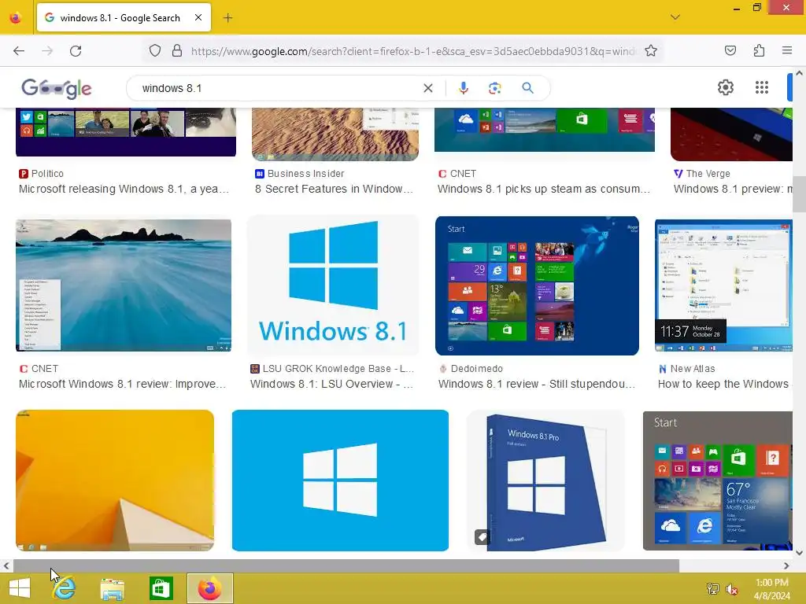The width and height of the screenshot is (806, 604).
Task: Open File Explorer from the taskbar
Action: click(x=112, y=588)
